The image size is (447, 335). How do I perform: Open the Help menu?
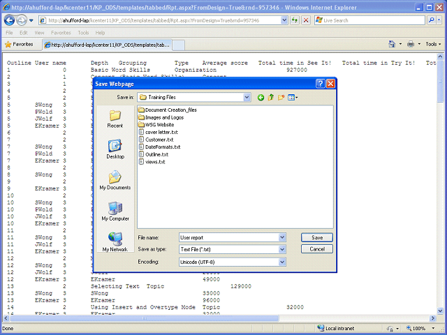(100, 33)
